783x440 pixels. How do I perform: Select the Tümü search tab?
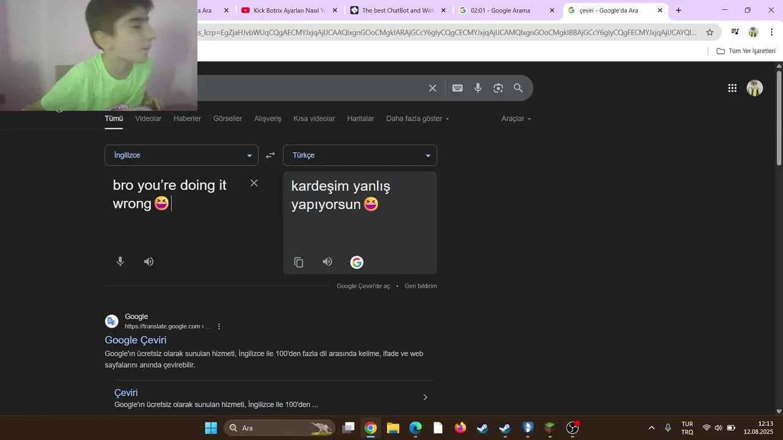tap(114, 119)
